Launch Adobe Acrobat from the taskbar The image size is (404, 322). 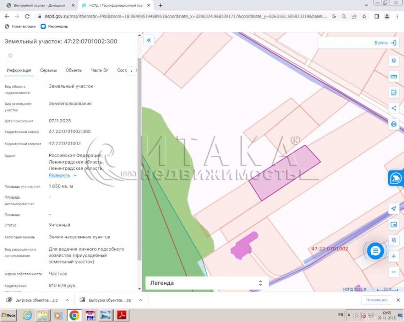coord(121,316)
